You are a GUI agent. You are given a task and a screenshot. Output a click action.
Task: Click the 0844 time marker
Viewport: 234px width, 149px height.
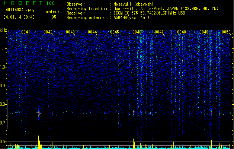pyautogui.click(x=92, y=32)
